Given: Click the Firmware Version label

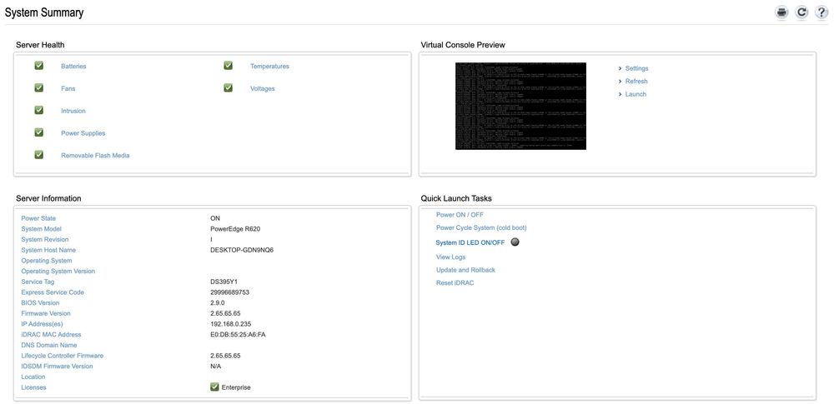Looking at the screenshot, I should [x=46, y=314].
